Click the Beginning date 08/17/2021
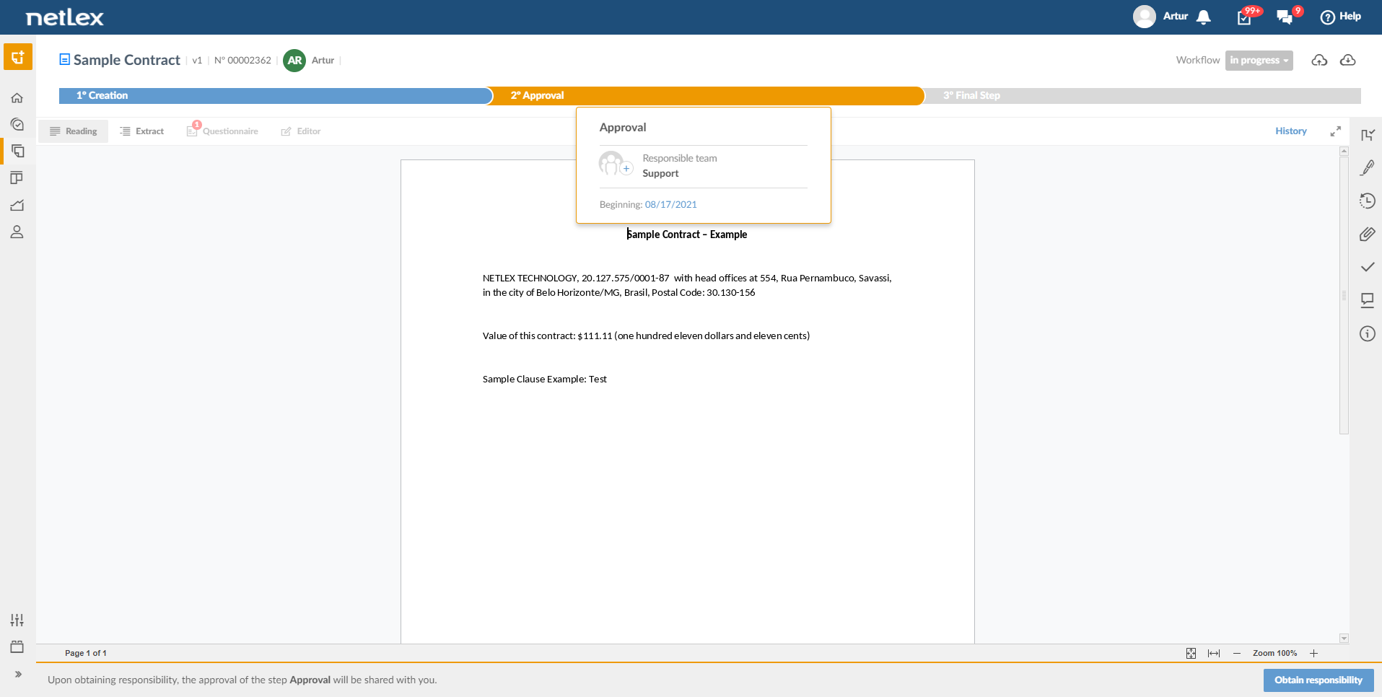Screen dimensions: 1382x697 point(670,204)
